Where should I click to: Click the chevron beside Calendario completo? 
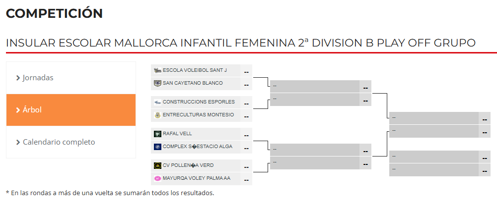pos(18,143)
